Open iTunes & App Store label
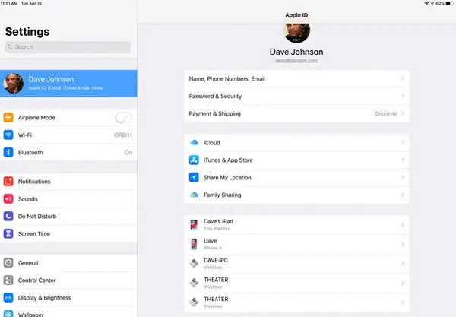The image size is (456, 317). [x=228, y=160]
